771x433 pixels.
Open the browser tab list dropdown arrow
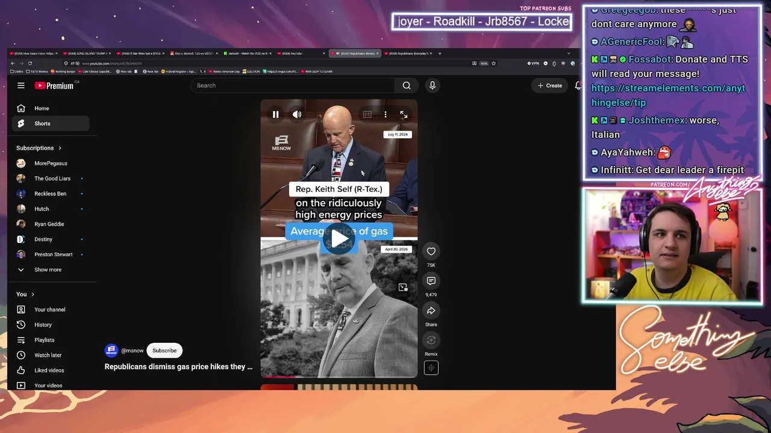[x=569, y=54]
